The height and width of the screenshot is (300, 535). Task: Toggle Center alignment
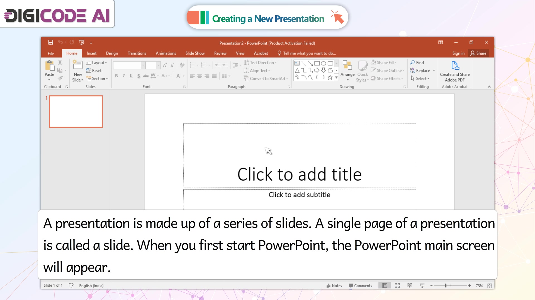pos(200,76)
